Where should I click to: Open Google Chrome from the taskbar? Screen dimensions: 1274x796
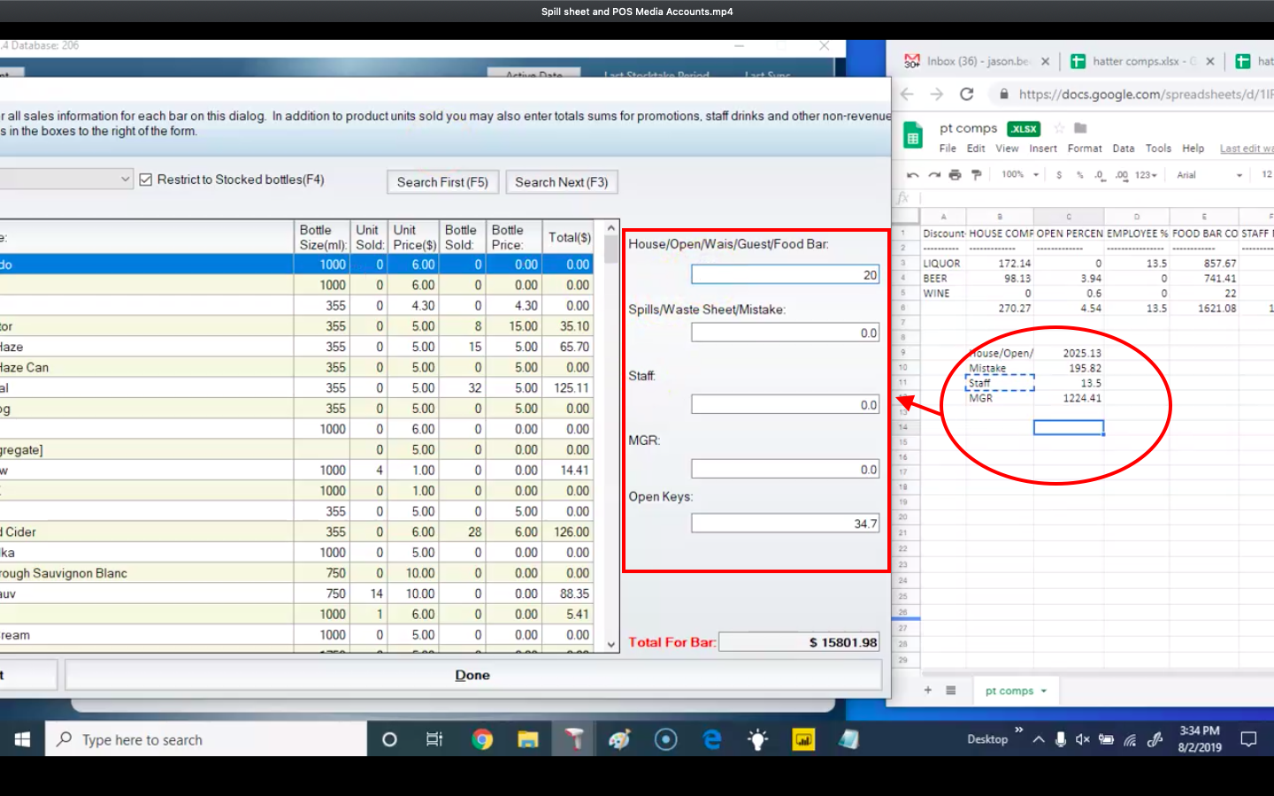pos(482,739)
